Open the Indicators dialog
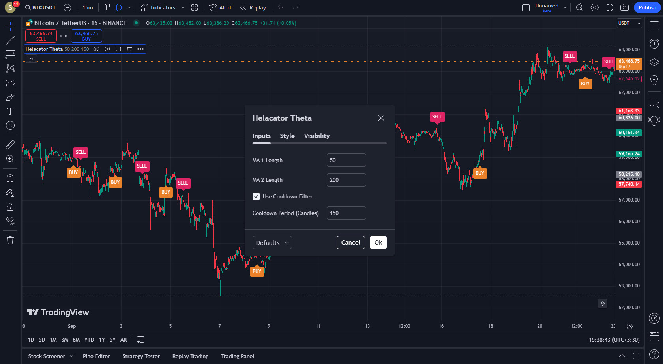 coord(158,7)
